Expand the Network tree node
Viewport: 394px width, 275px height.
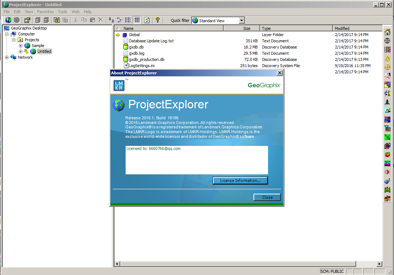(x=7, y=57)
